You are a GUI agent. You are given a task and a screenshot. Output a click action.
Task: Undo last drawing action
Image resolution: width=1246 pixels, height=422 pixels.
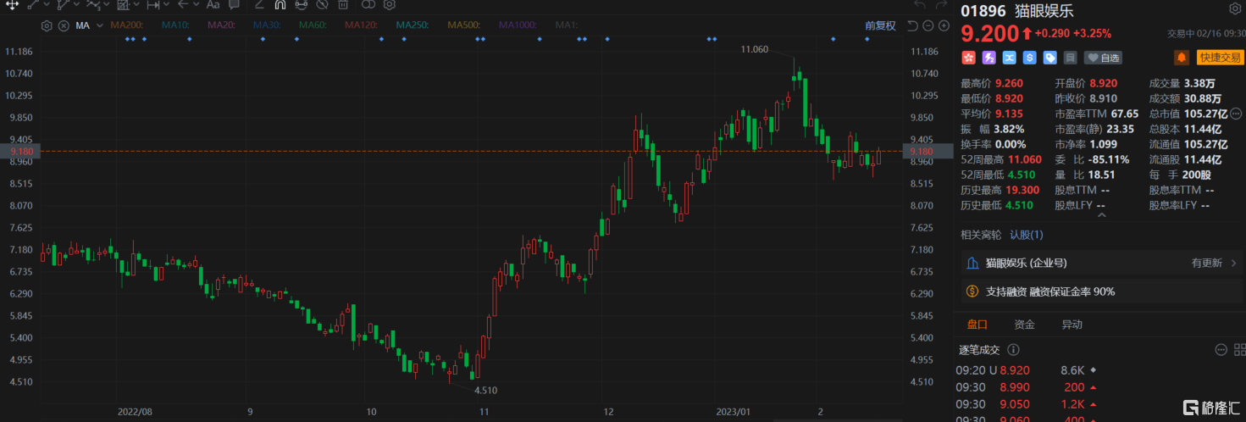(919, 5)
